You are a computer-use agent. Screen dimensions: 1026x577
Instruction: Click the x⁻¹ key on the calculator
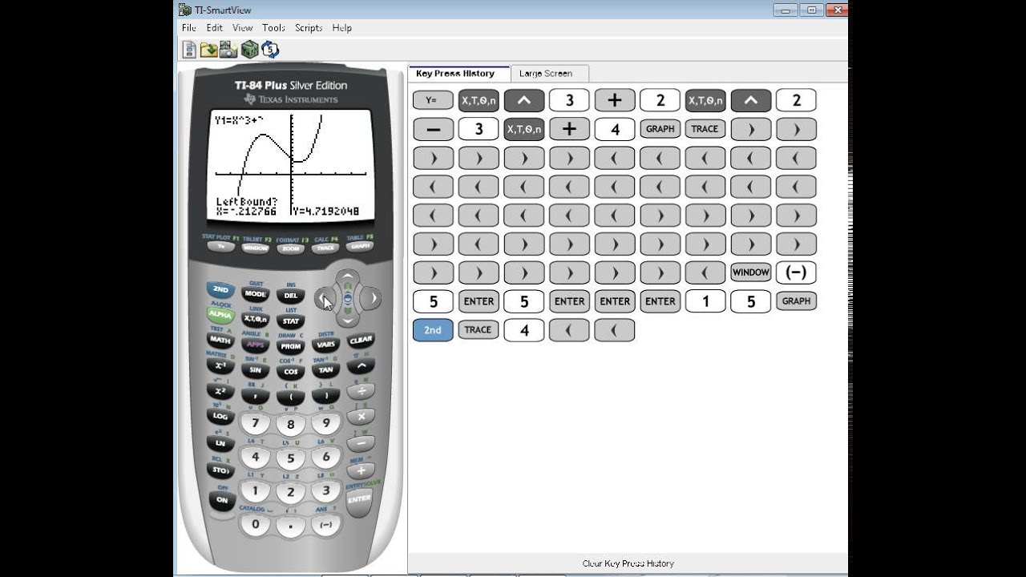click(x=220, y=365)
